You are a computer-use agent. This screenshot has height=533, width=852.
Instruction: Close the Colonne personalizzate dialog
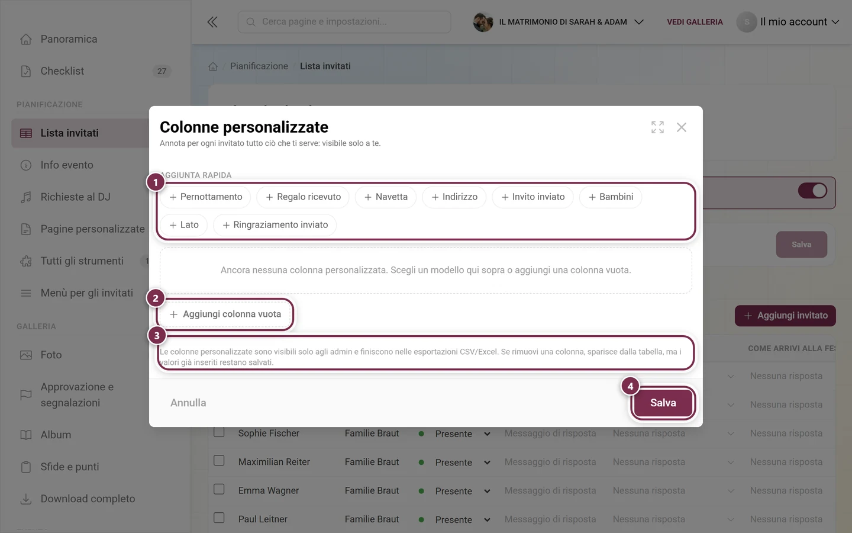coord(682,127)
